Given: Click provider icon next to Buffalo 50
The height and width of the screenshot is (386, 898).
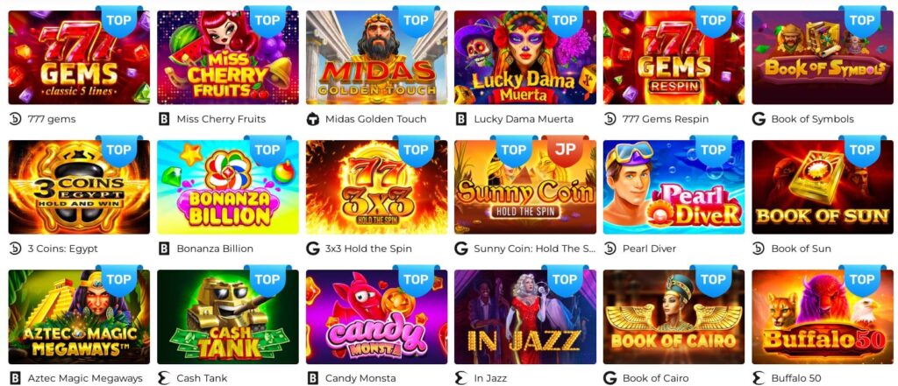Looking at the screenshot, I should (x=759, y=378).
